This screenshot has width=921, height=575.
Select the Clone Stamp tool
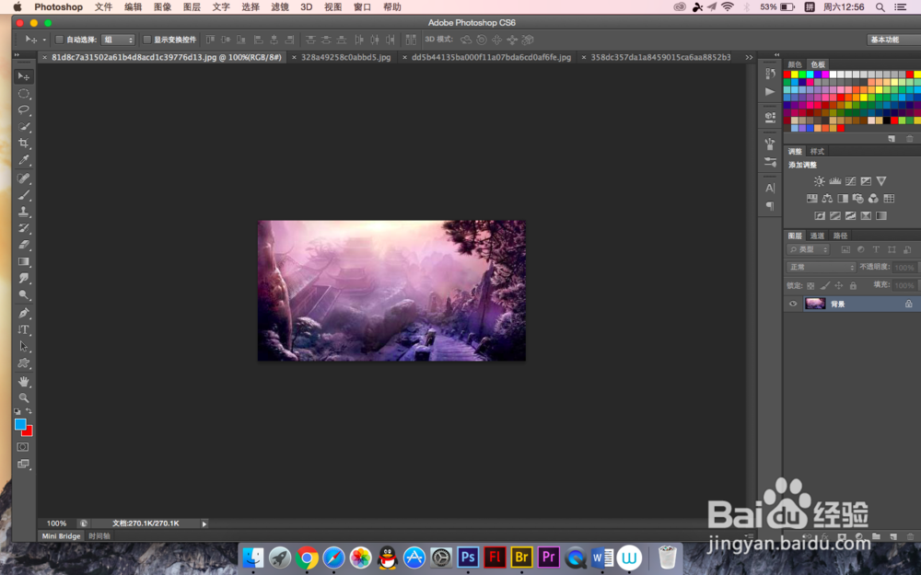click(24, 212)
